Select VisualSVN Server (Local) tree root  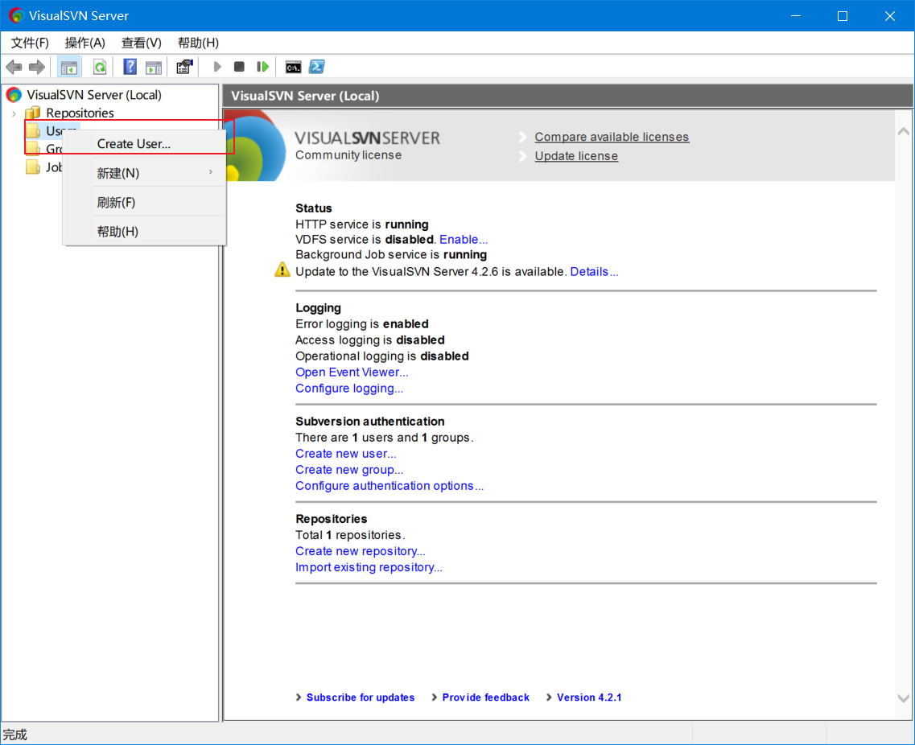tap(94, 94)
